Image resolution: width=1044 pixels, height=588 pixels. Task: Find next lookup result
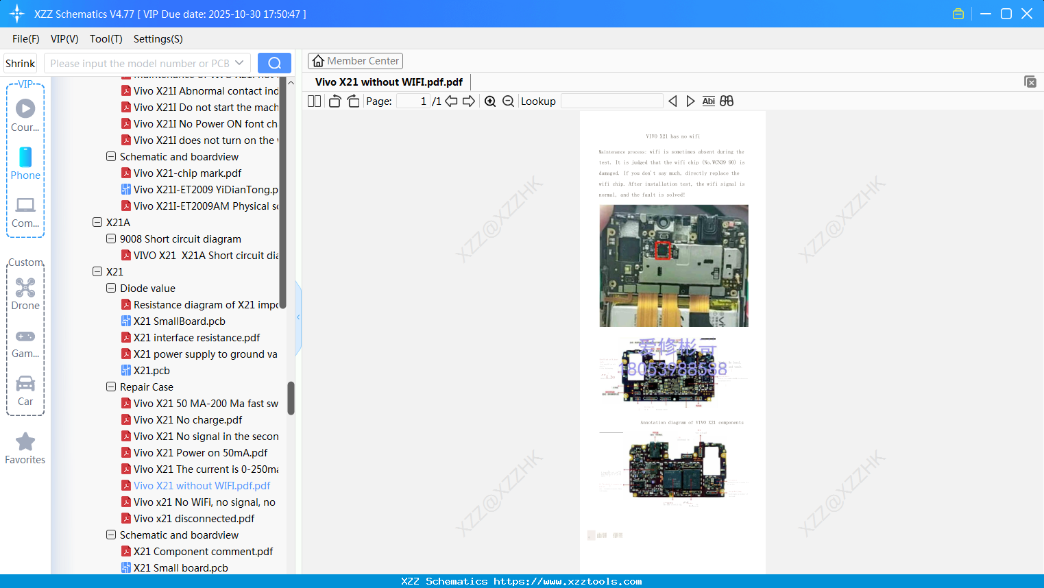coord(690,101)
